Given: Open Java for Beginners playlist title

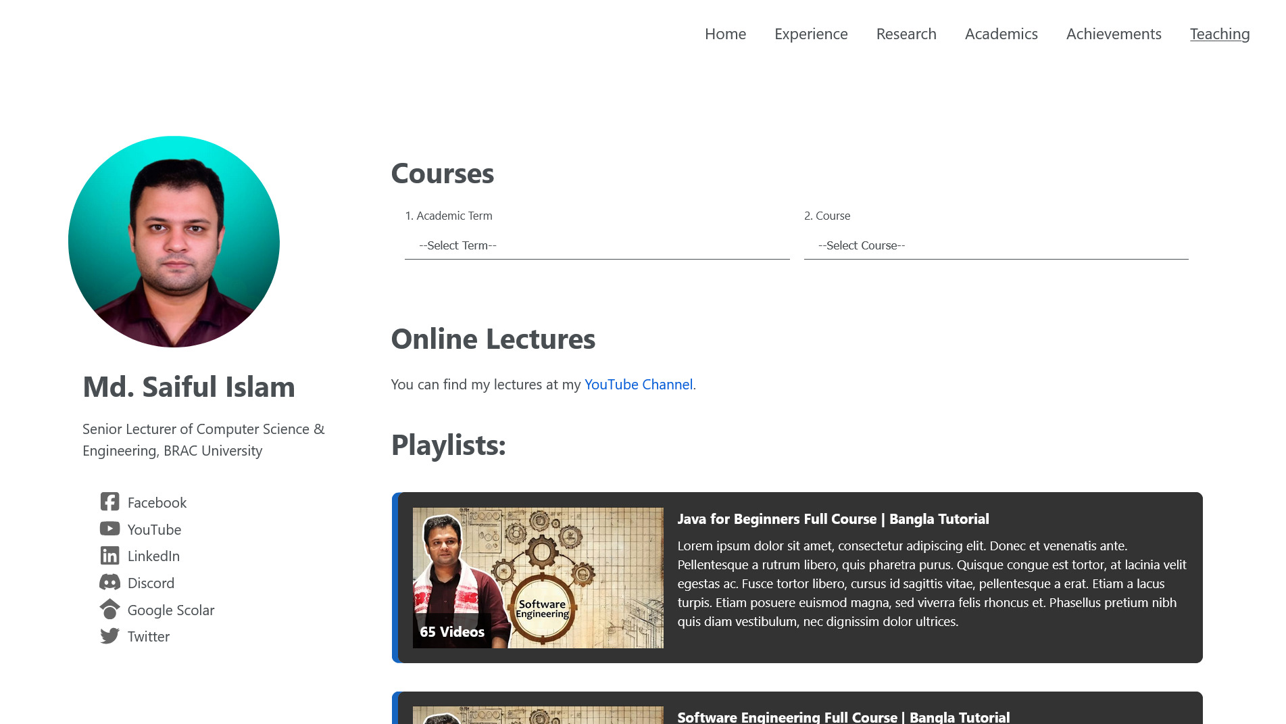Looking at the screenshot, I should 833,518.
